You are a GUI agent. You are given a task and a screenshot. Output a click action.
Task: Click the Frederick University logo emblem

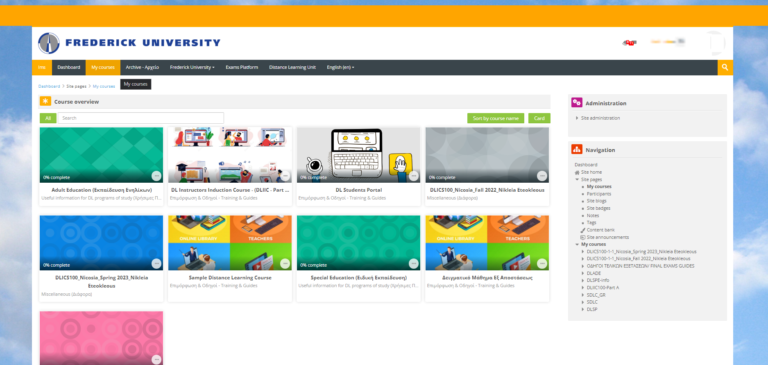(x=49, y=43)
